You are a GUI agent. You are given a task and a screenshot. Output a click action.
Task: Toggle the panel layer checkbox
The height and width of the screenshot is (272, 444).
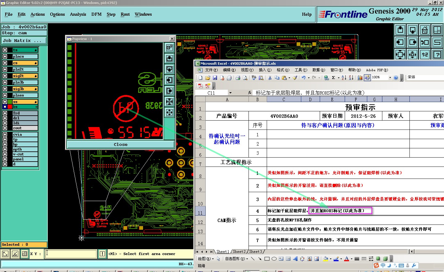[x=5, y=159]
